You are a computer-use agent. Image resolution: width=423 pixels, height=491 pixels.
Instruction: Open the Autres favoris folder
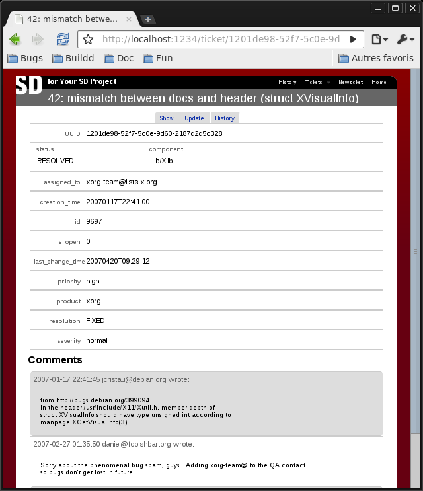375,58
